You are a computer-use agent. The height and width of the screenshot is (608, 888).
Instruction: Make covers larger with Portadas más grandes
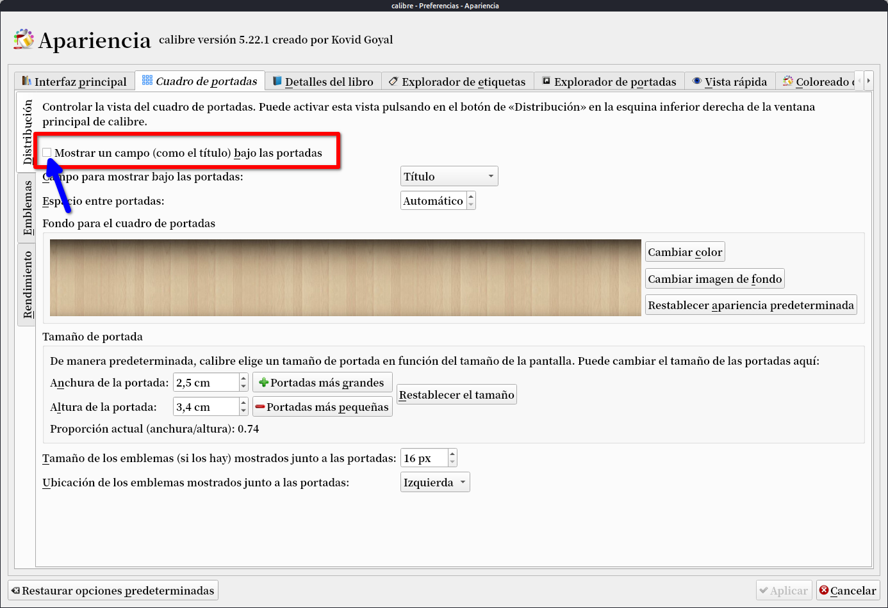click(x=322, y=383)
